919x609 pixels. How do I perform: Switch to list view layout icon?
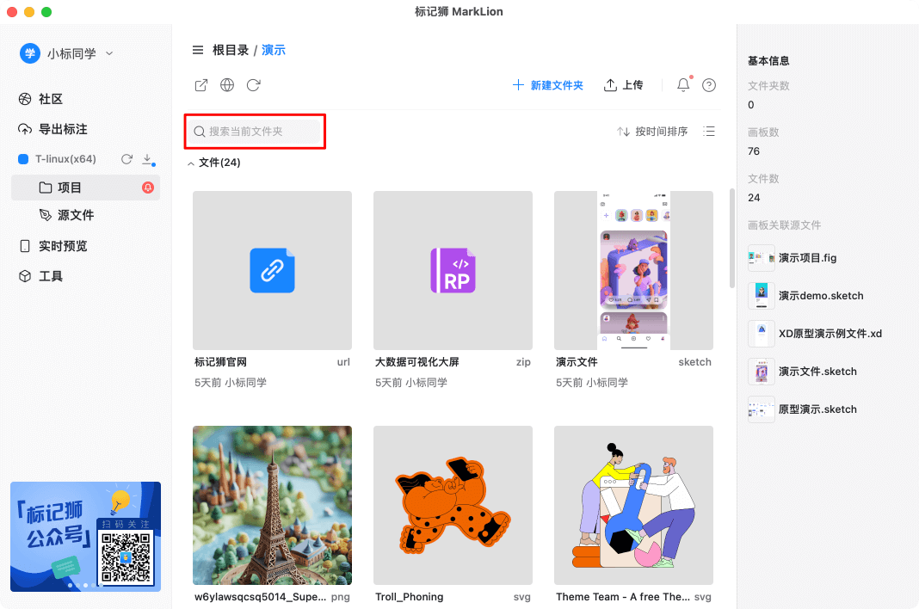(709, 131)
